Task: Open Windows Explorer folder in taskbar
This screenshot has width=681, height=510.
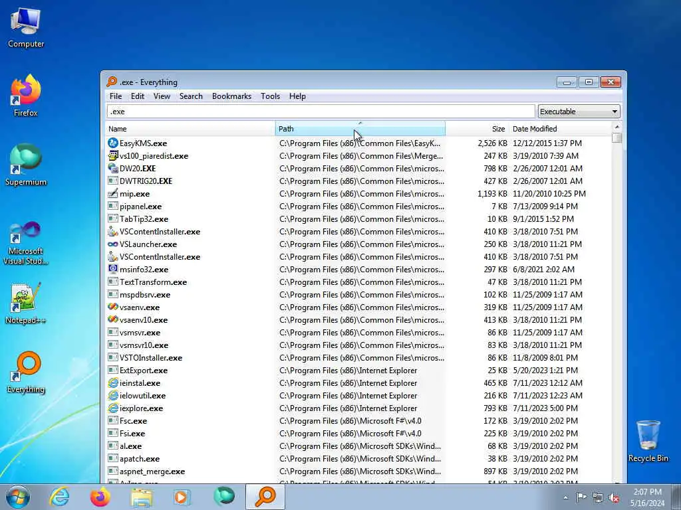Action: point(142,497)
